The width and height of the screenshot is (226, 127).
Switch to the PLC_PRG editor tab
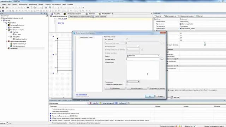tap(56, 14)
